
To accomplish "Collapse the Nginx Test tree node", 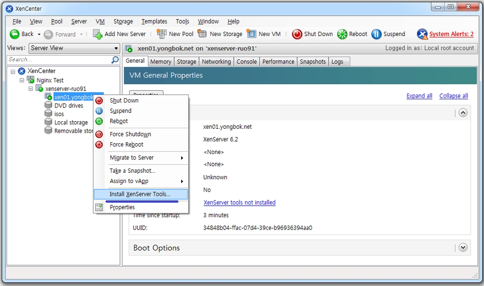I will (22, 80).
